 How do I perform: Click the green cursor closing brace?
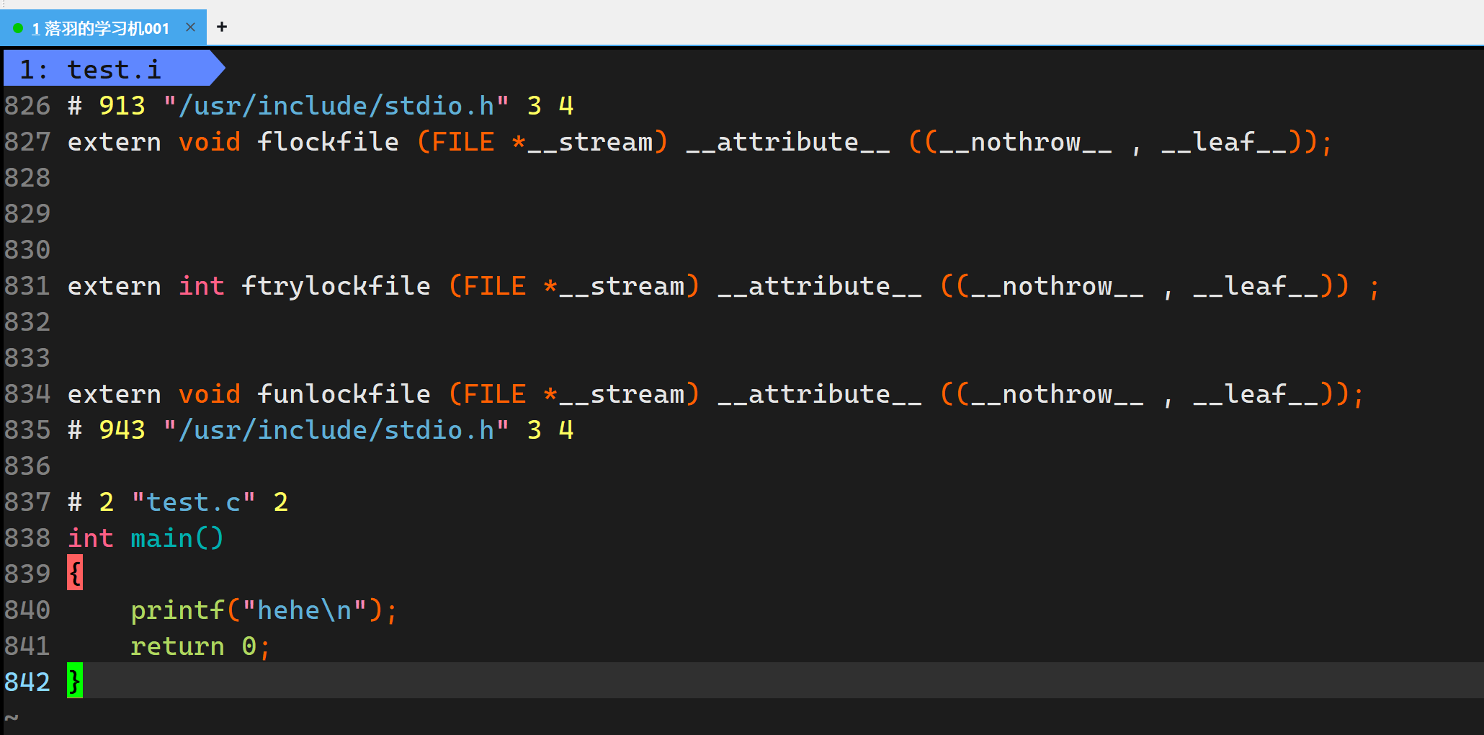tap(75, 681)
